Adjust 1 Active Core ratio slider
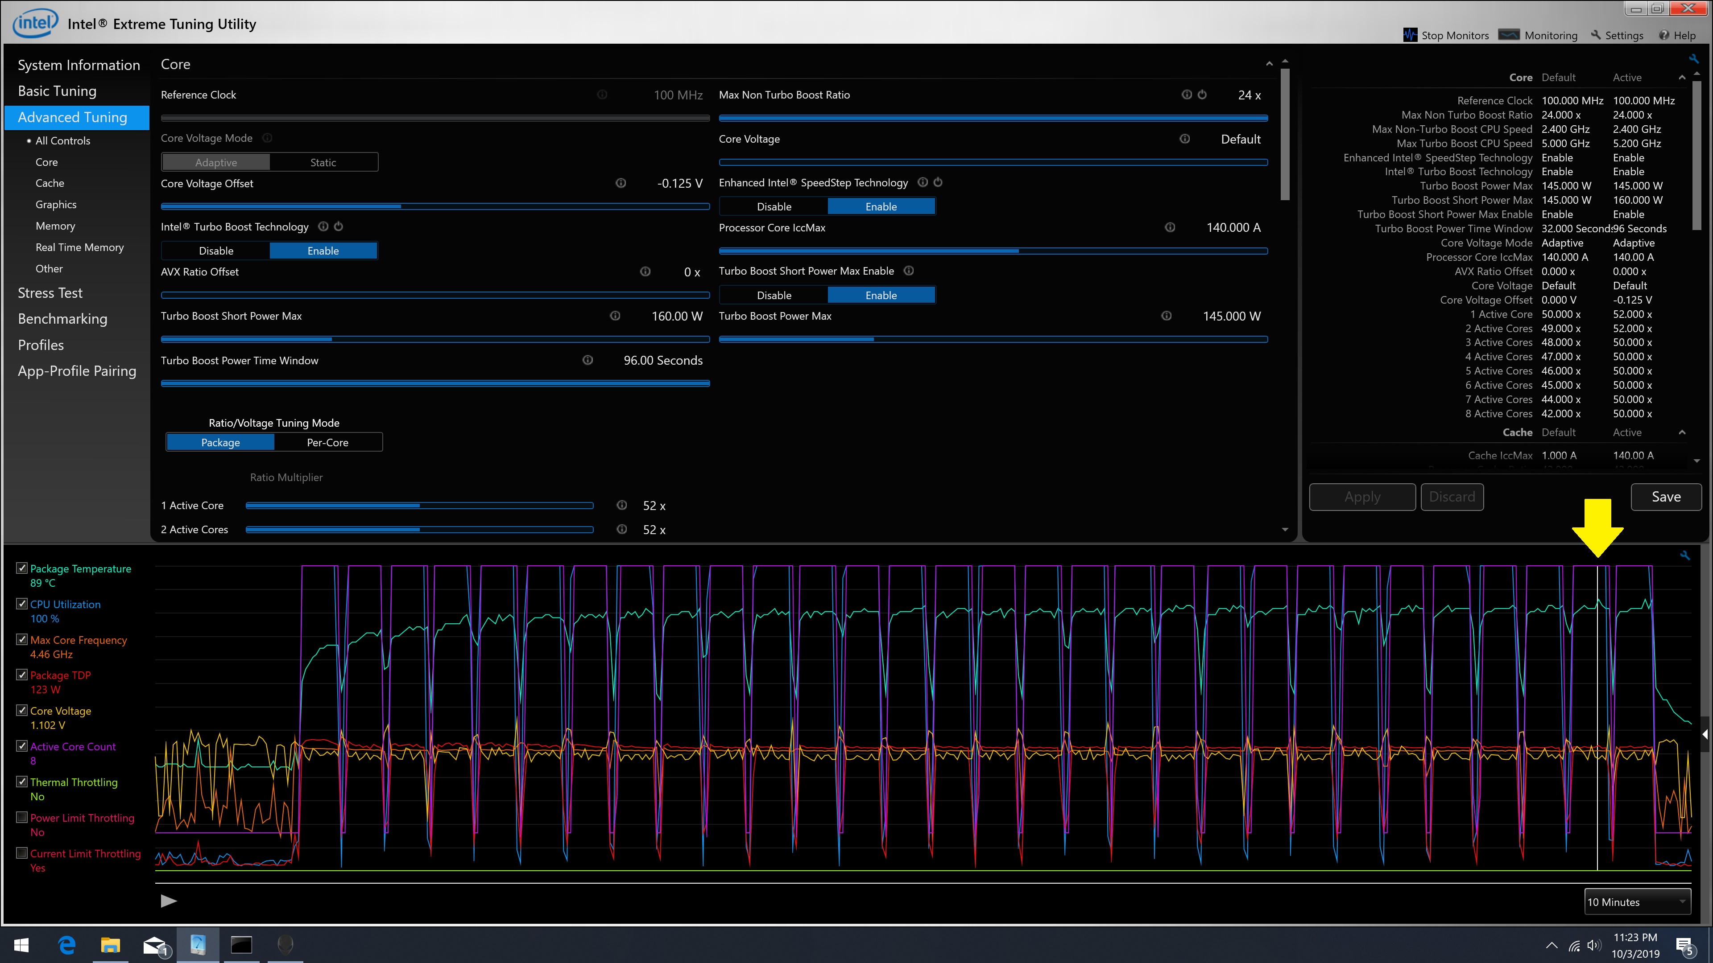 419,506
